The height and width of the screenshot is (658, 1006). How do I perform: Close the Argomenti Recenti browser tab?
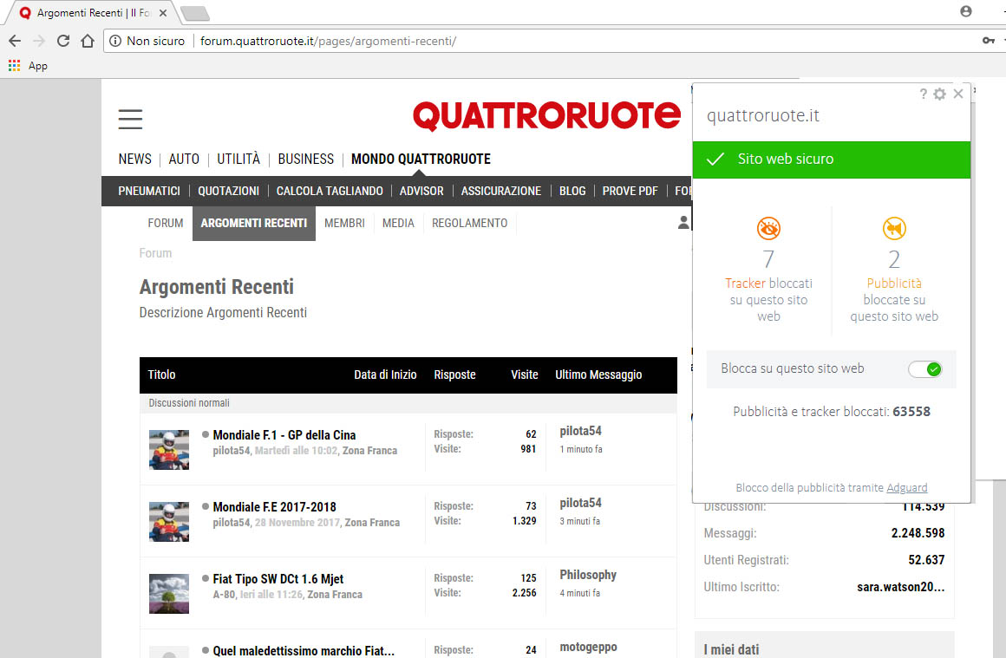click(x=163, y=13)
